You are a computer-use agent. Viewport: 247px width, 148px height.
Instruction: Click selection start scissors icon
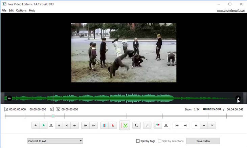[x=6, y=109]
